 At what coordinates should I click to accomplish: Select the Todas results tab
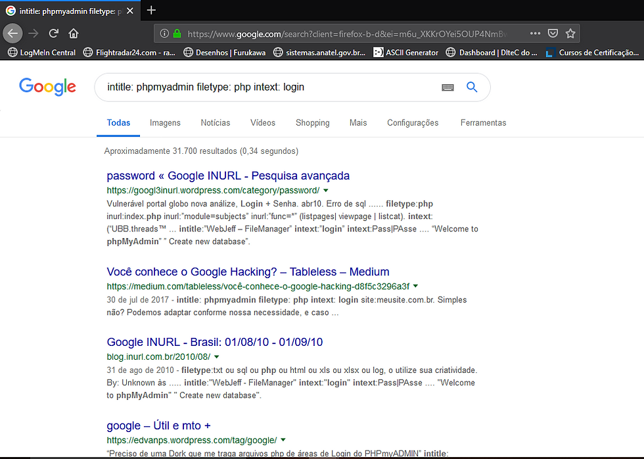tap(118, 123)
